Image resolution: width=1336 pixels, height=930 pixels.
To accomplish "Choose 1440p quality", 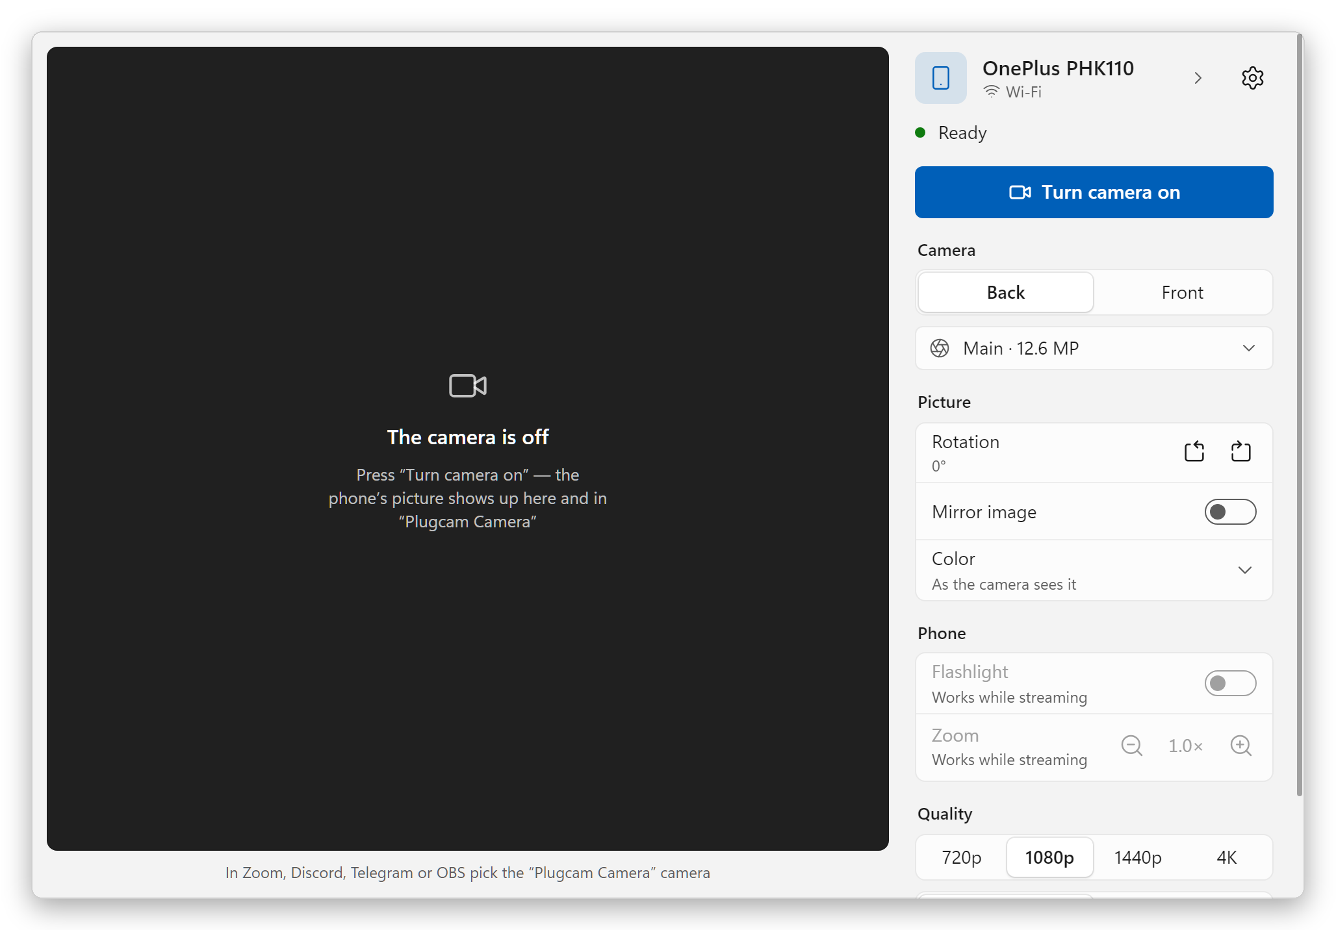I will (x=1138, y=857).
